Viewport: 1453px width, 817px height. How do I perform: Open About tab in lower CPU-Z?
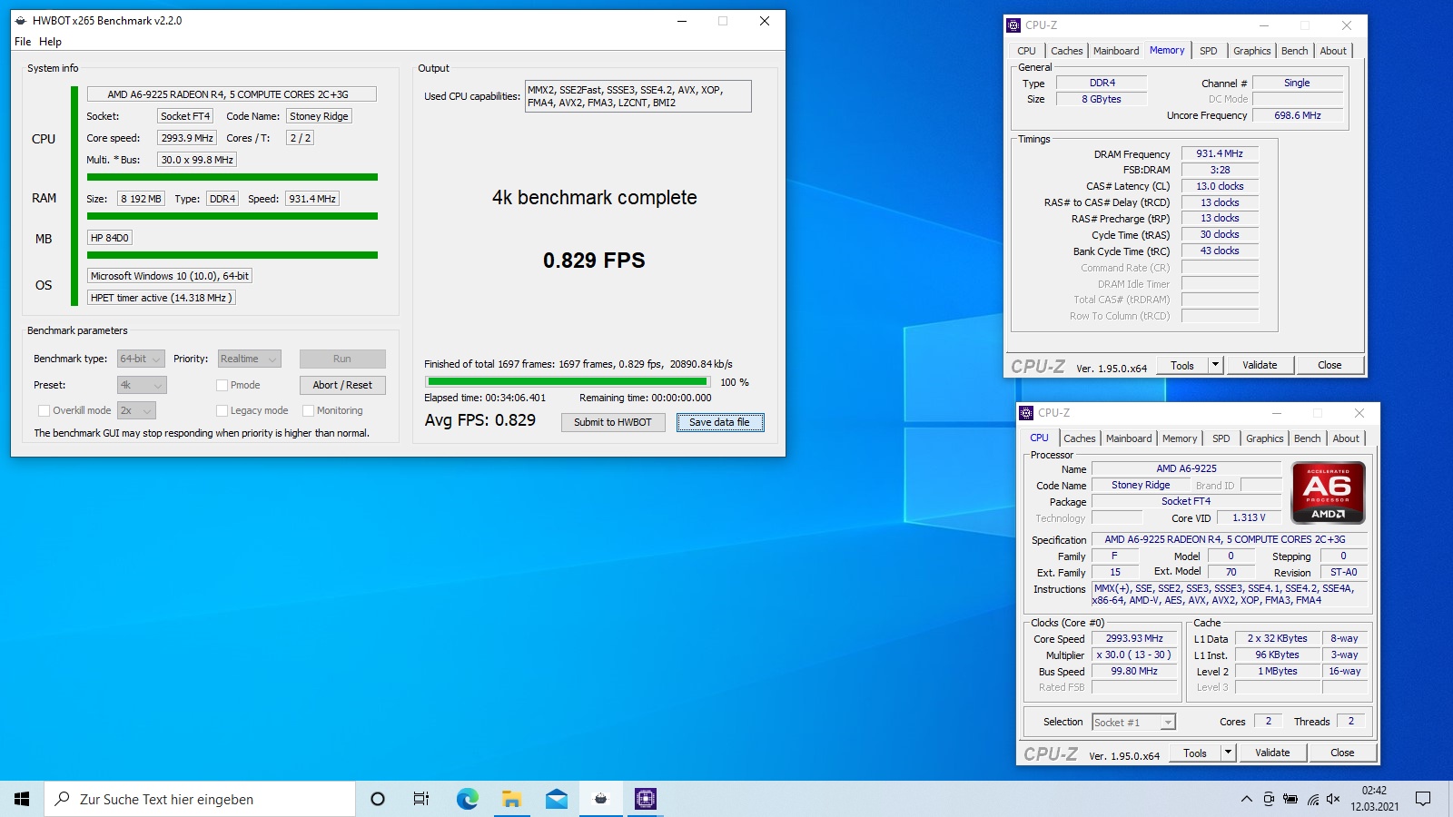(1346, 438)
